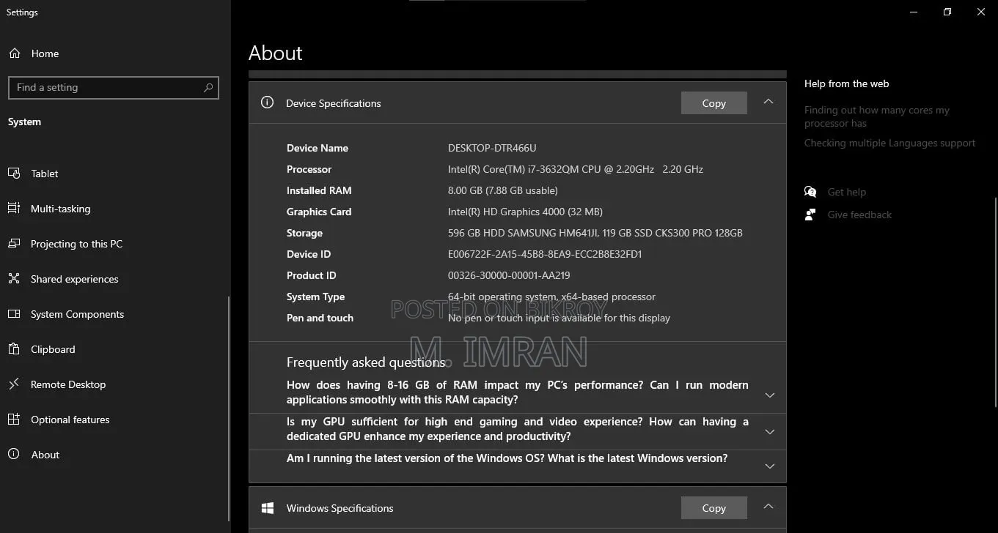Collapse the Device Specifications section
Screen dimensions: 998x533
pos(768,102)
